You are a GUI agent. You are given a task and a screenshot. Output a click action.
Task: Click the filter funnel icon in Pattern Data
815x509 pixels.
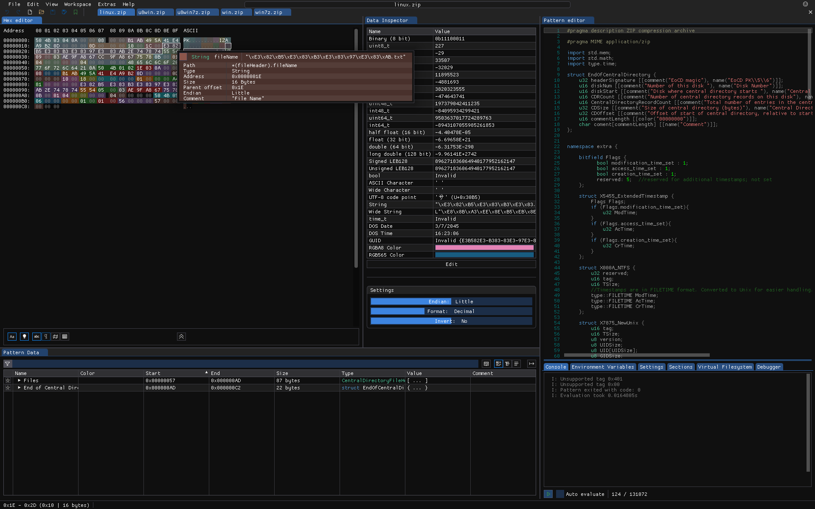(8, 364)
